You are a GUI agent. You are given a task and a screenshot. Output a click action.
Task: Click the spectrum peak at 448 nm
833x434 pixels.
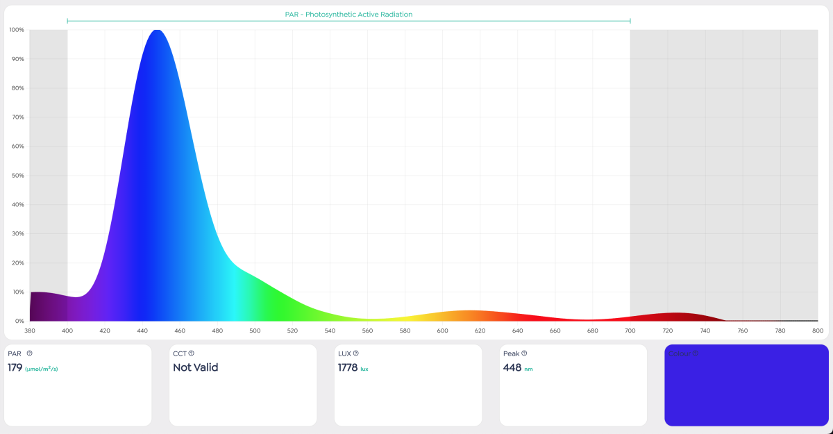pyautogui.click(x=158, y=32)
